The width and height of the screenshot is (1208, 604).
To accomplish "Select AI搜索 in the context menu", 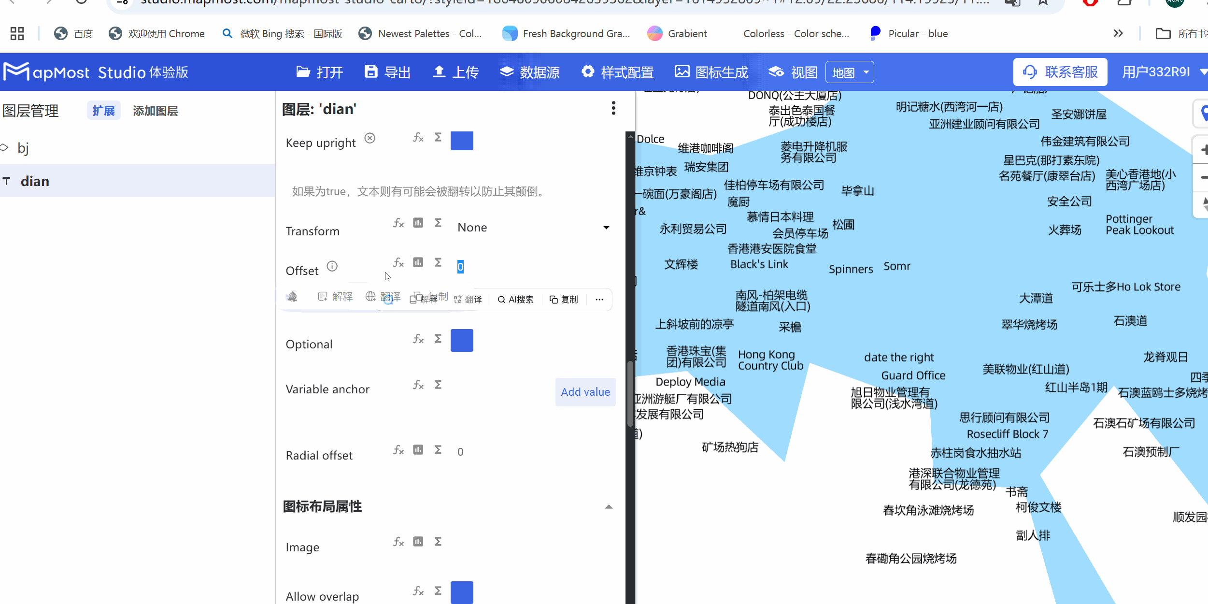I will [x=515, y=299].
